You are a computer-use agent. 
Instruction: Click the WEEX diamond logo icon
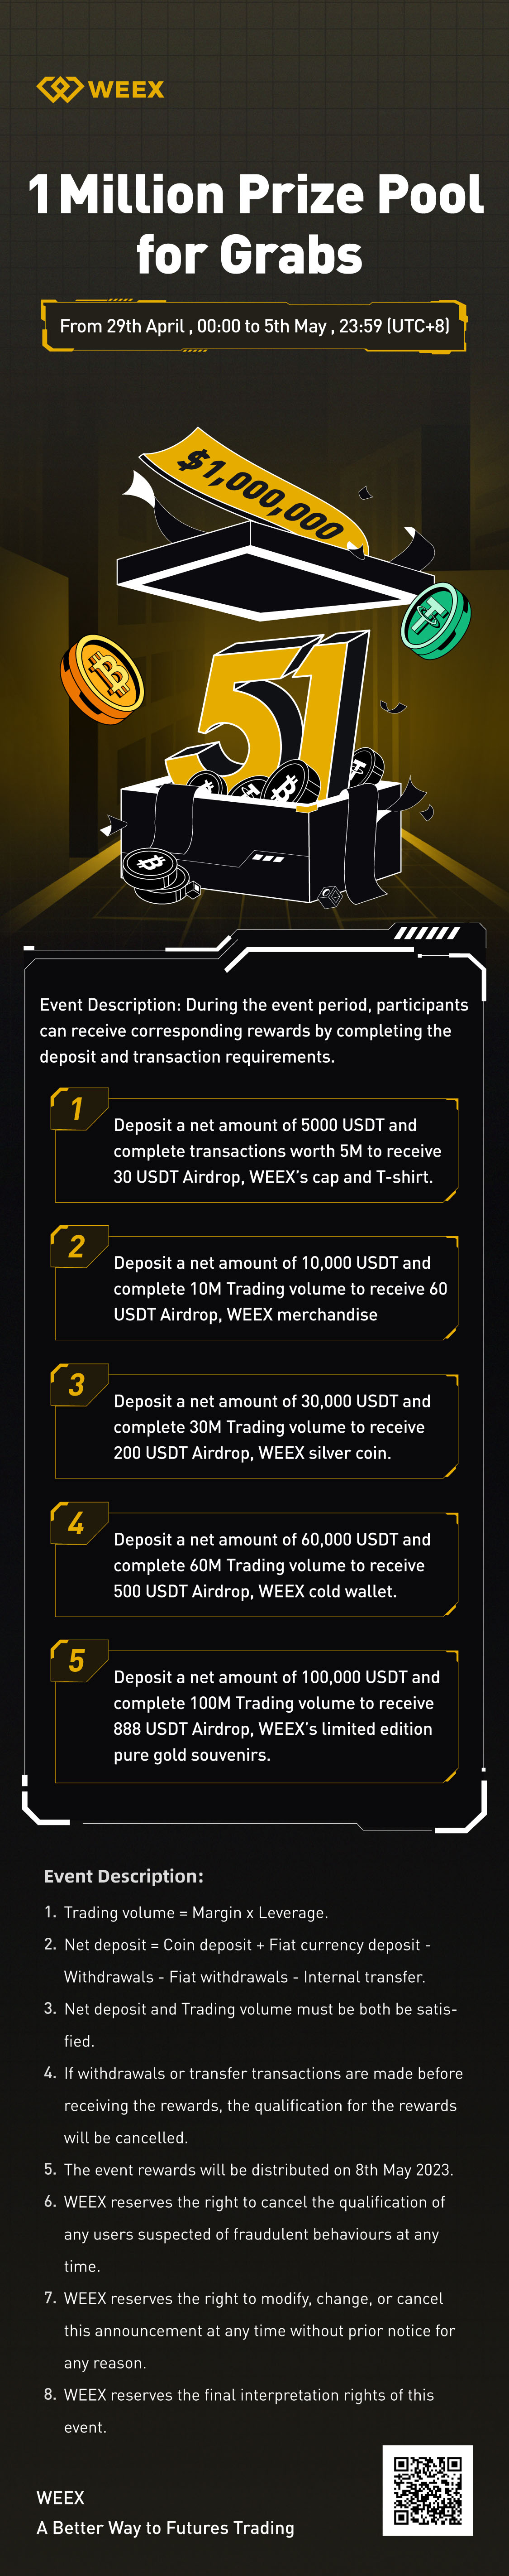click(58, 89)
